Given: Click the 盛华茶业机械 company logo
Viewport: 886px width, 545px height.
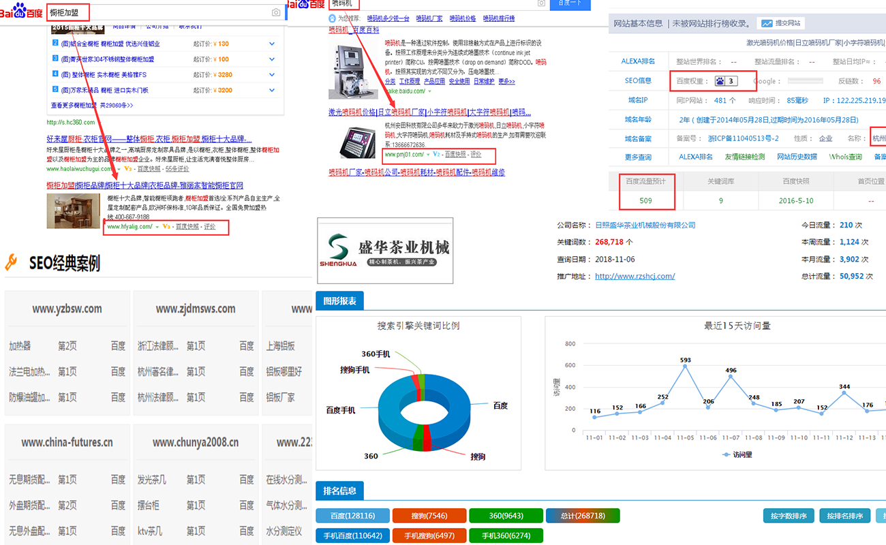Looking at the screenshot, I should (x=385, y=250).
